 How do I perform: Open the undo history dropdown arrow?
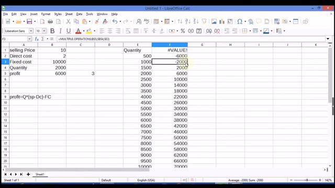pos(120,21)
